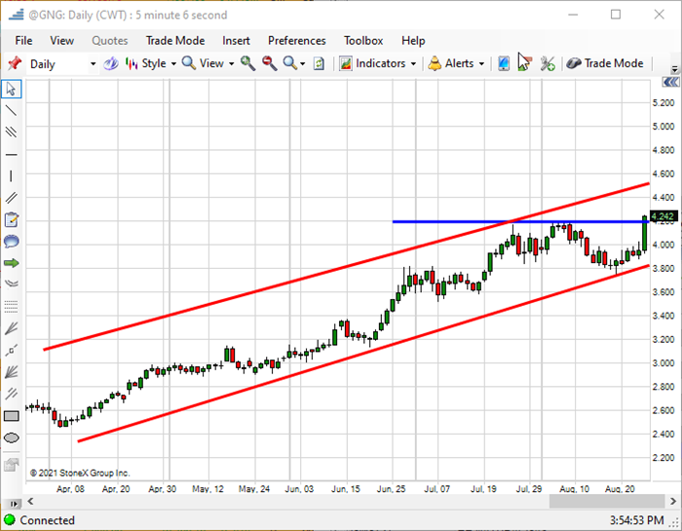The image size is (682, 531).
Task: Click the green Connected status indicator
Action: coord(9,519)
